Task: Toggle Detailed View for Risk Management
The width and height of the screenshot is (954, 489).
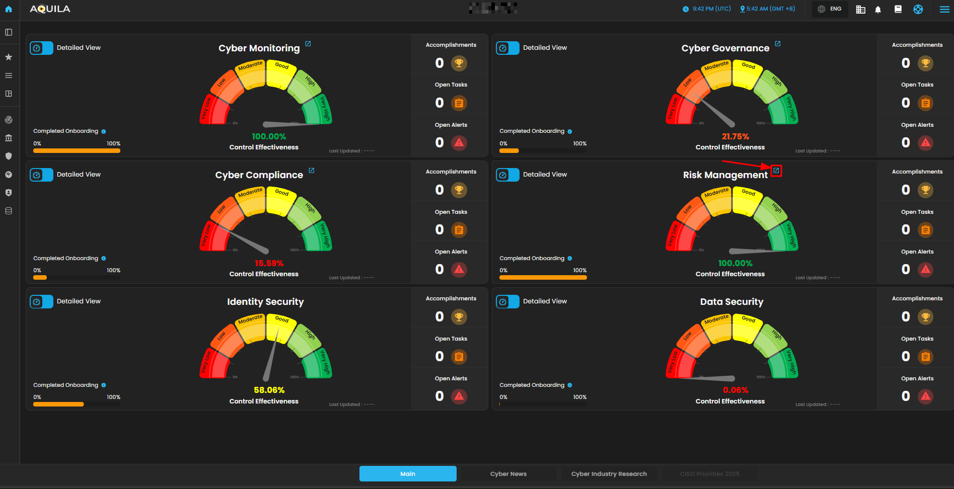Action: (507, 175)
